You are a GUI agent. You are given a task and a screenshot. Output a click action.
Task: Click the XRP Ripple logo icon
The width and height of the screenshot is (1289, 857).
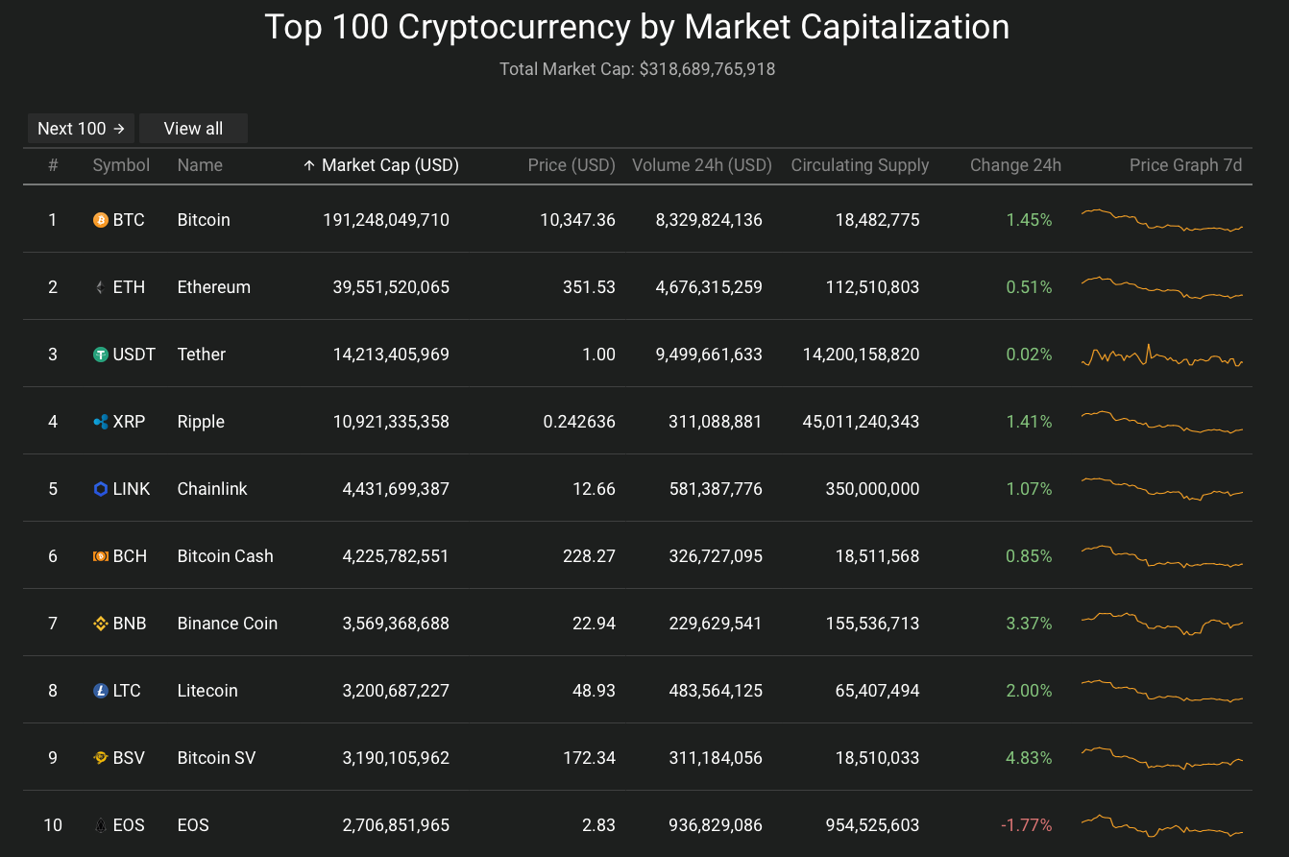coord(101,422)
